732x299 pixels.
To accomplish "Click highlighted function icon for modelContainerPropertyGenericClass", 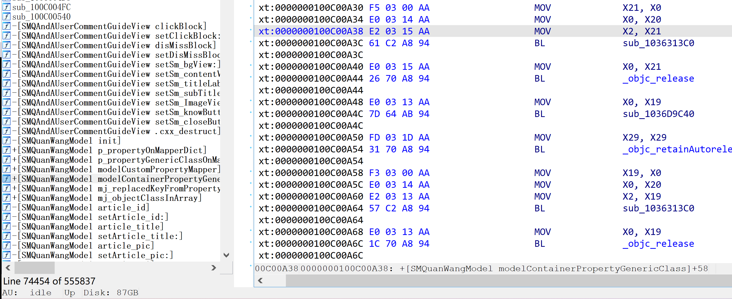I will point(6,179).
